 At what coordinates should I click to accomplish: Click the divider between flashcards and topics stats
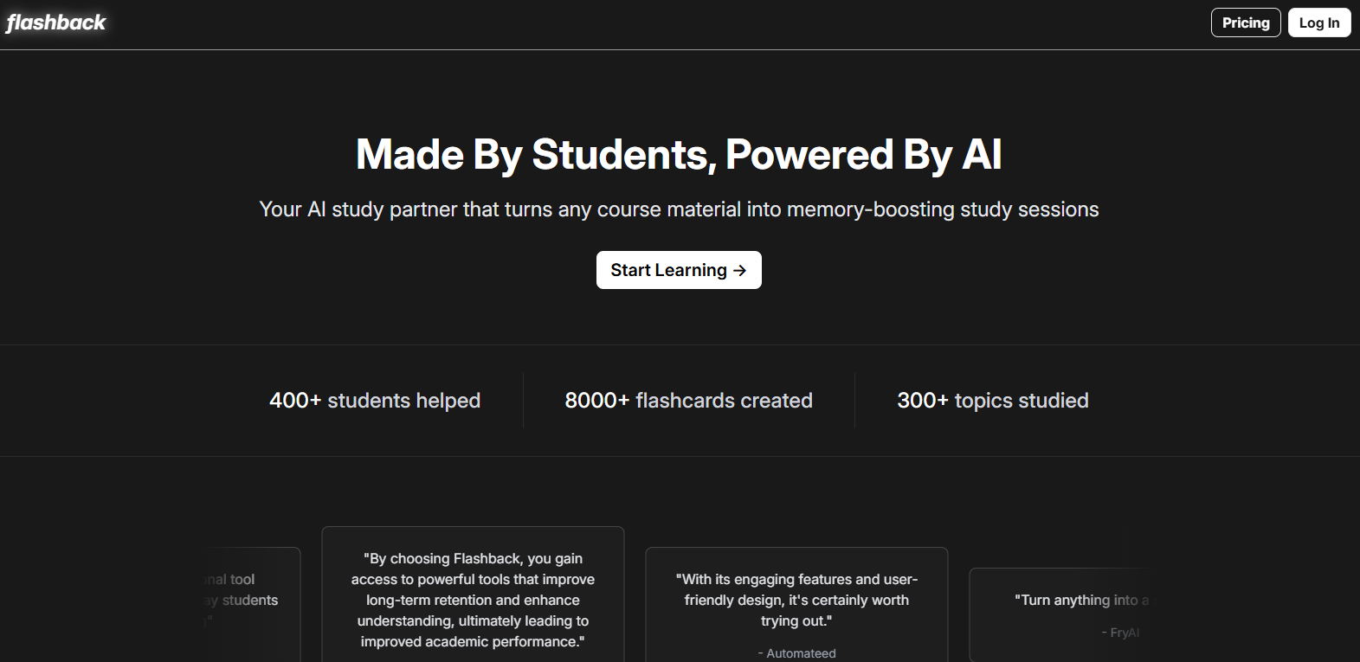point(854,401)
